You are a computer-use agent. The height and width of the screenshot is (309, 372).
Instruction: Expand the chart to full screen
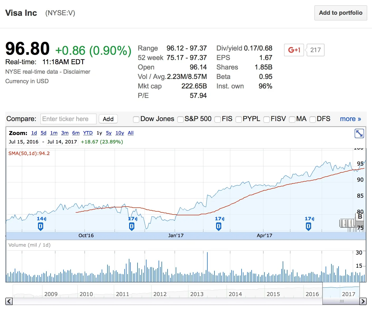click(x=359, y=133)
